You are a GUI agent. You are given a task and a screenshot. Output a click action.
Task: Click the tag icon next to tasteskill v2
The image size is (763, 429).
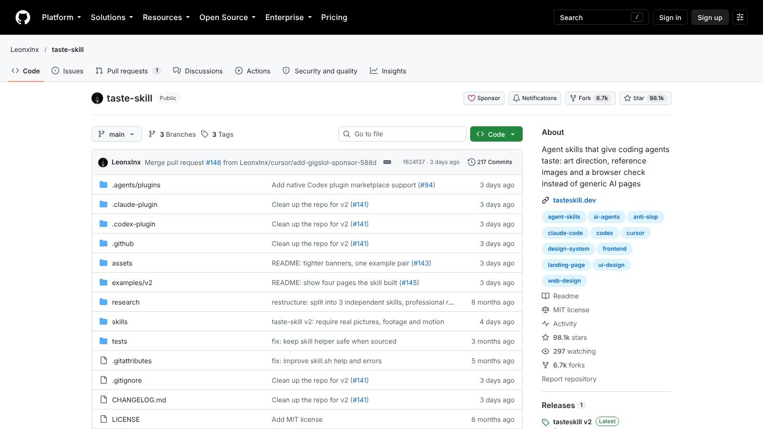point(546,422)
